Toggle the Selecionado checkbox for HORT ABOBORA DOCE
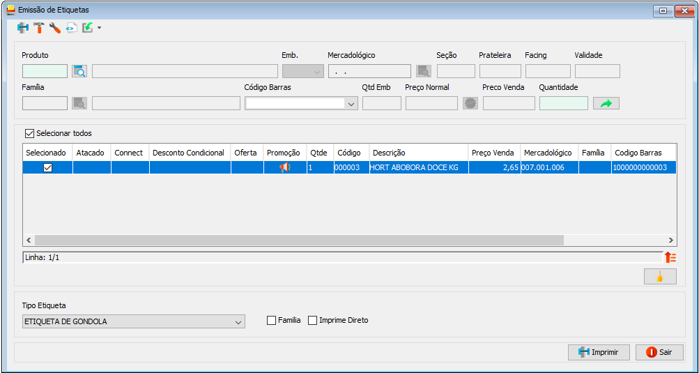 47,167
